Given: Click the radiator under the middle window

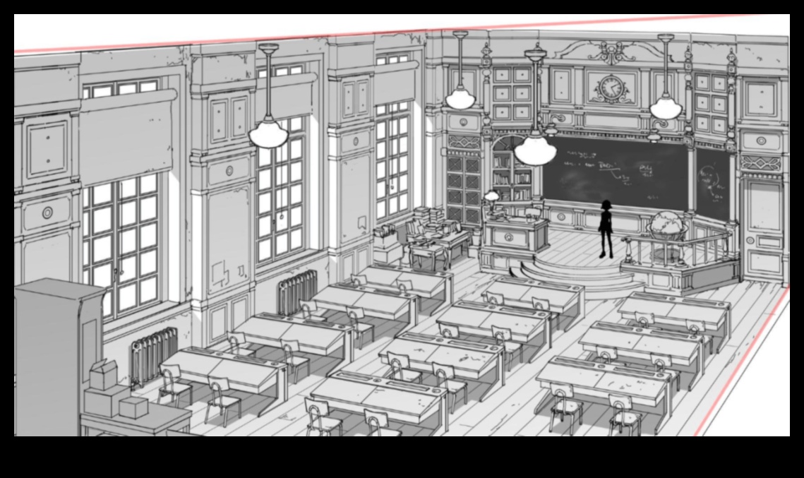Looking at the screenshot, I should coord(298,290).
